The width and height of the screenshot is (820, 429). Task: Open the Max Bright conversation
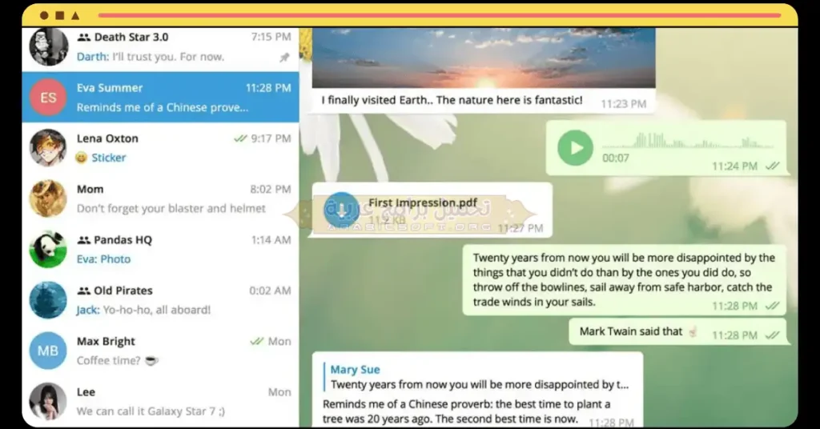coord(160,351)
